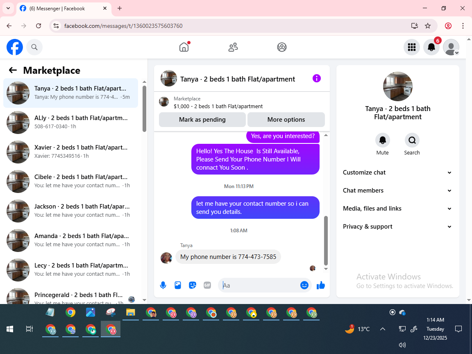Click the message thread scrollbar

(x=326, y=240)
